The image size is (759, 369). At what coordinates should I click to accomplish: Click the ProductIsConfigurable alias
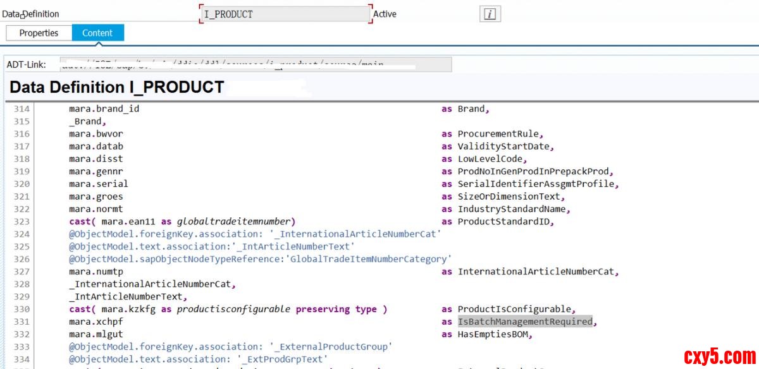click(515, 309)
